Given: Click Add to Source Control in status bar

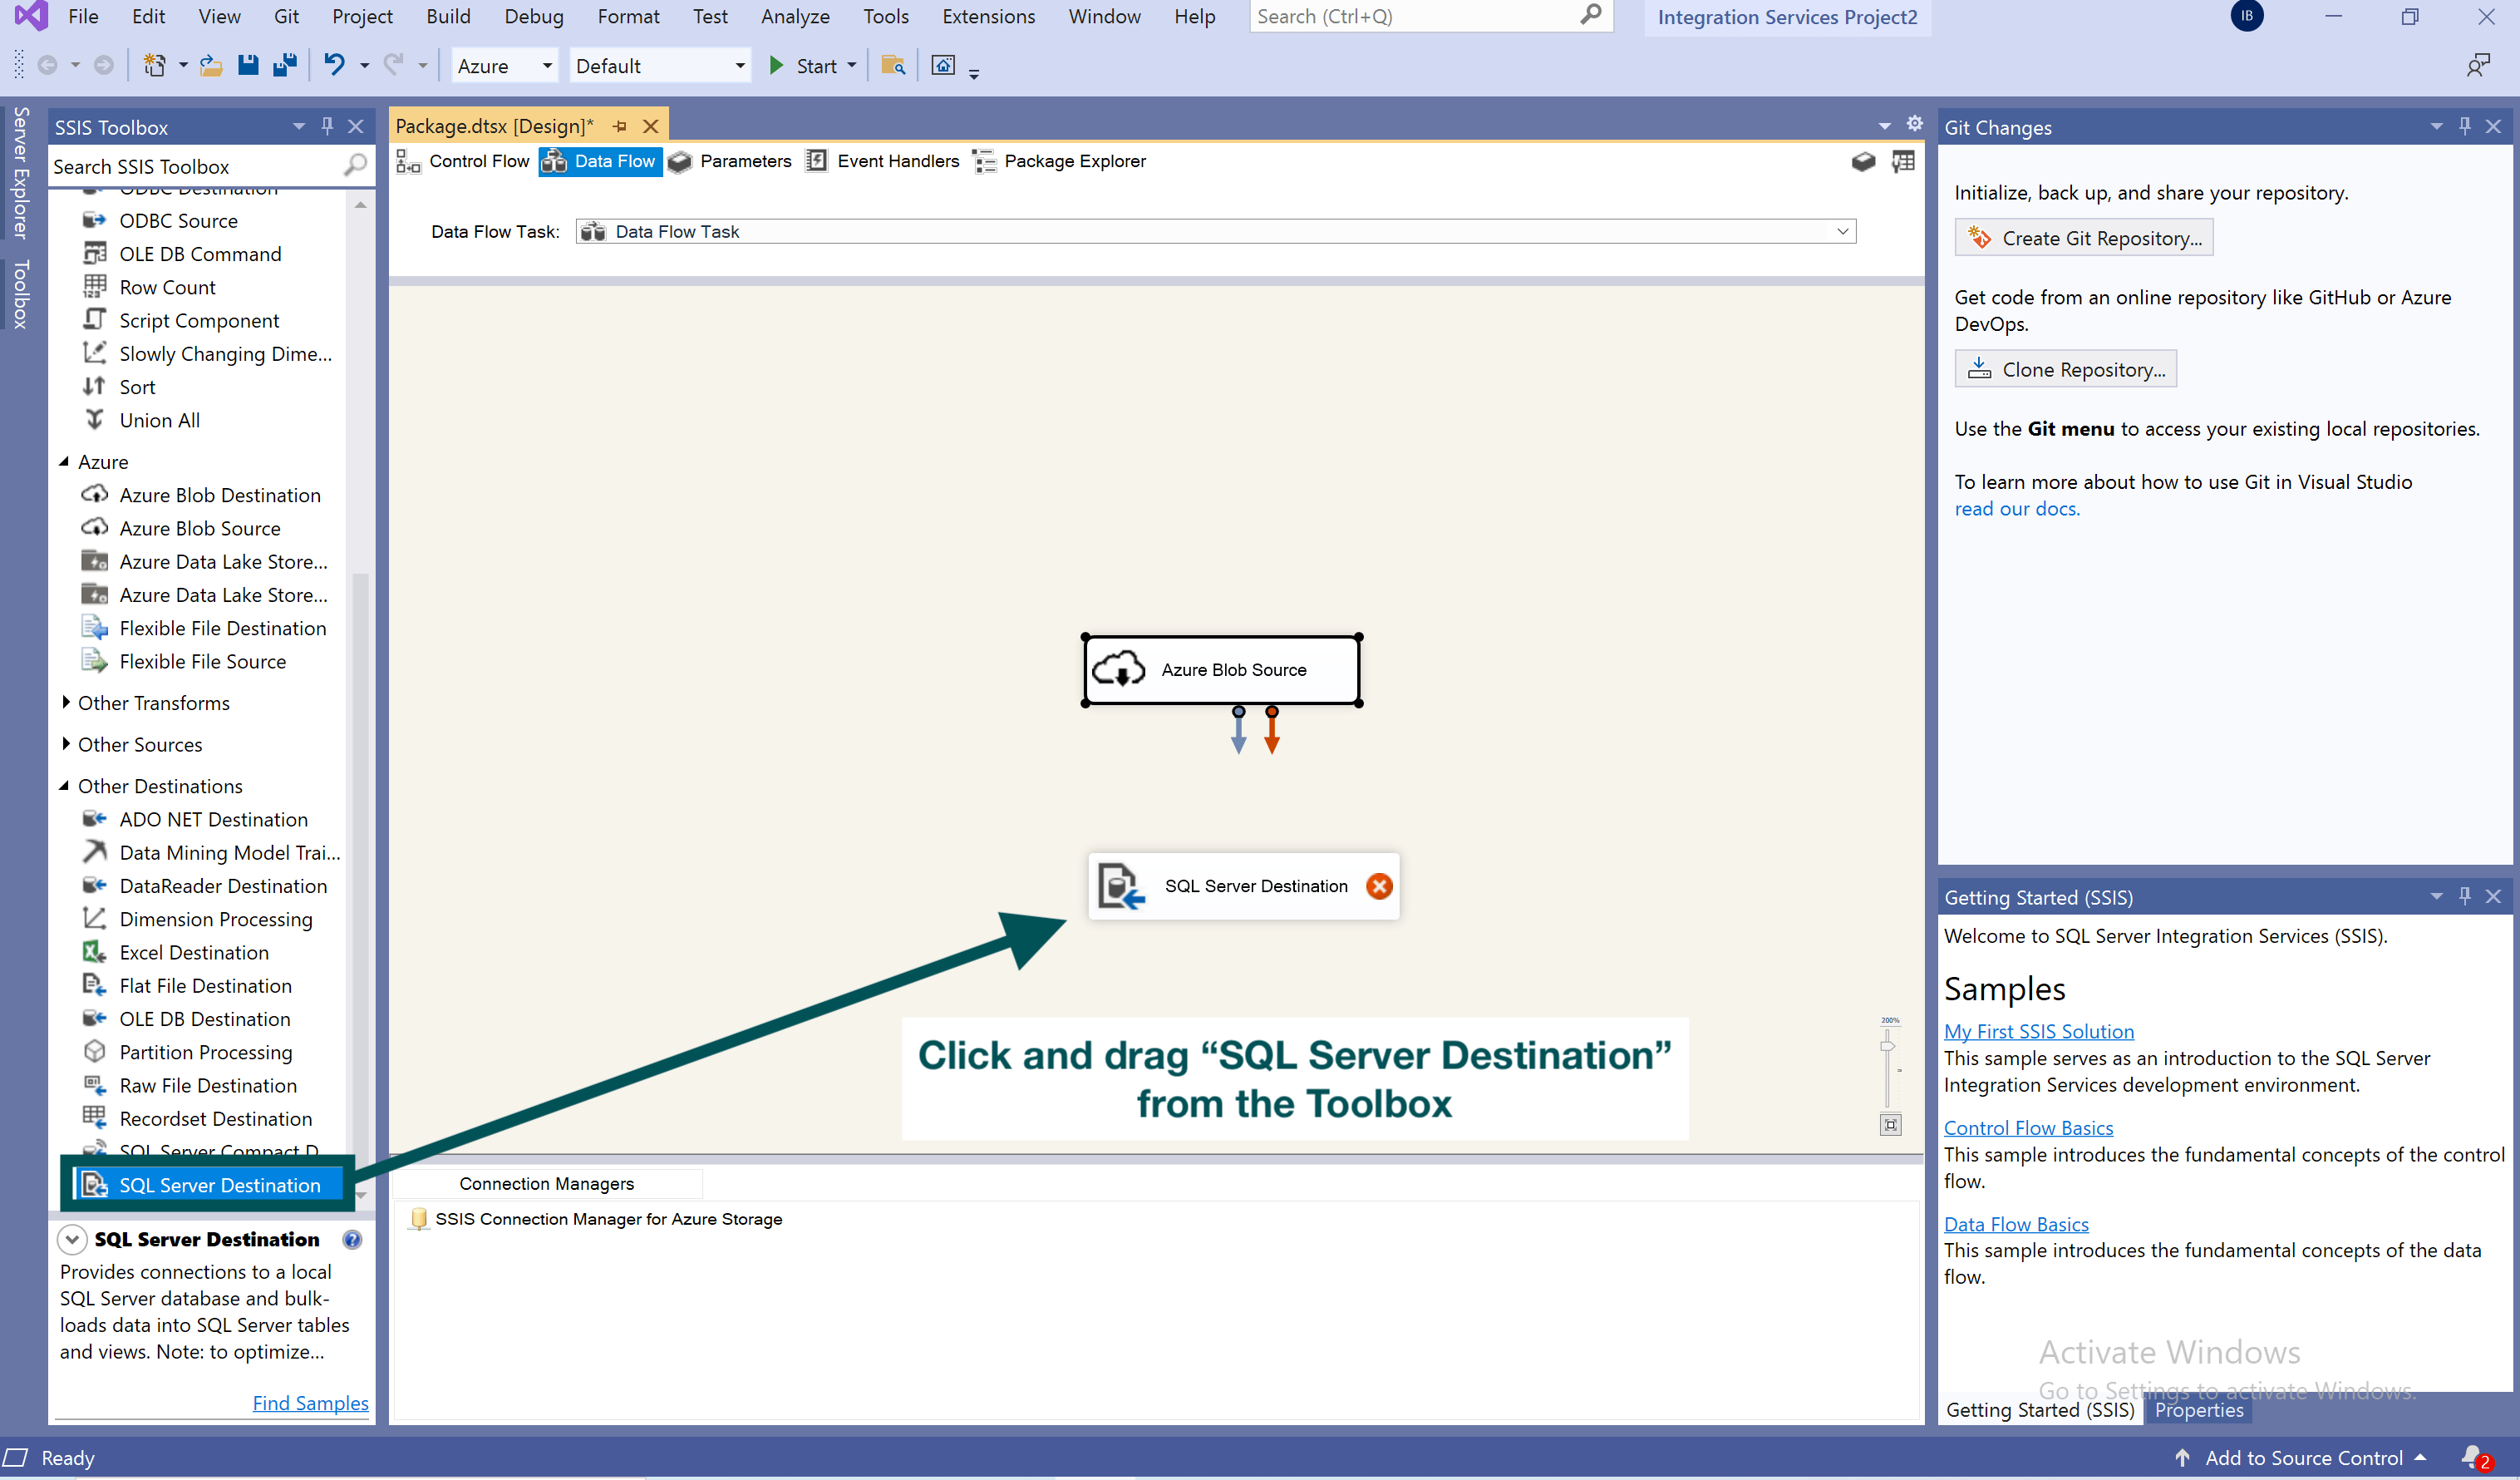Looking at the screenshot, I should (2303, 1458).
